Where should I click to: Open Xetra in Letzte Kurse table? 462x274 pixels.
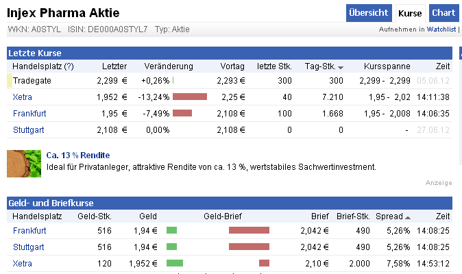pyautogui.click(x=23, y=97)
